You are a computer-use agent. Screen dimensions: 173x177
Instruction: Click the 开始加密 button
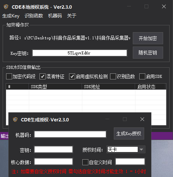[148, 38]
